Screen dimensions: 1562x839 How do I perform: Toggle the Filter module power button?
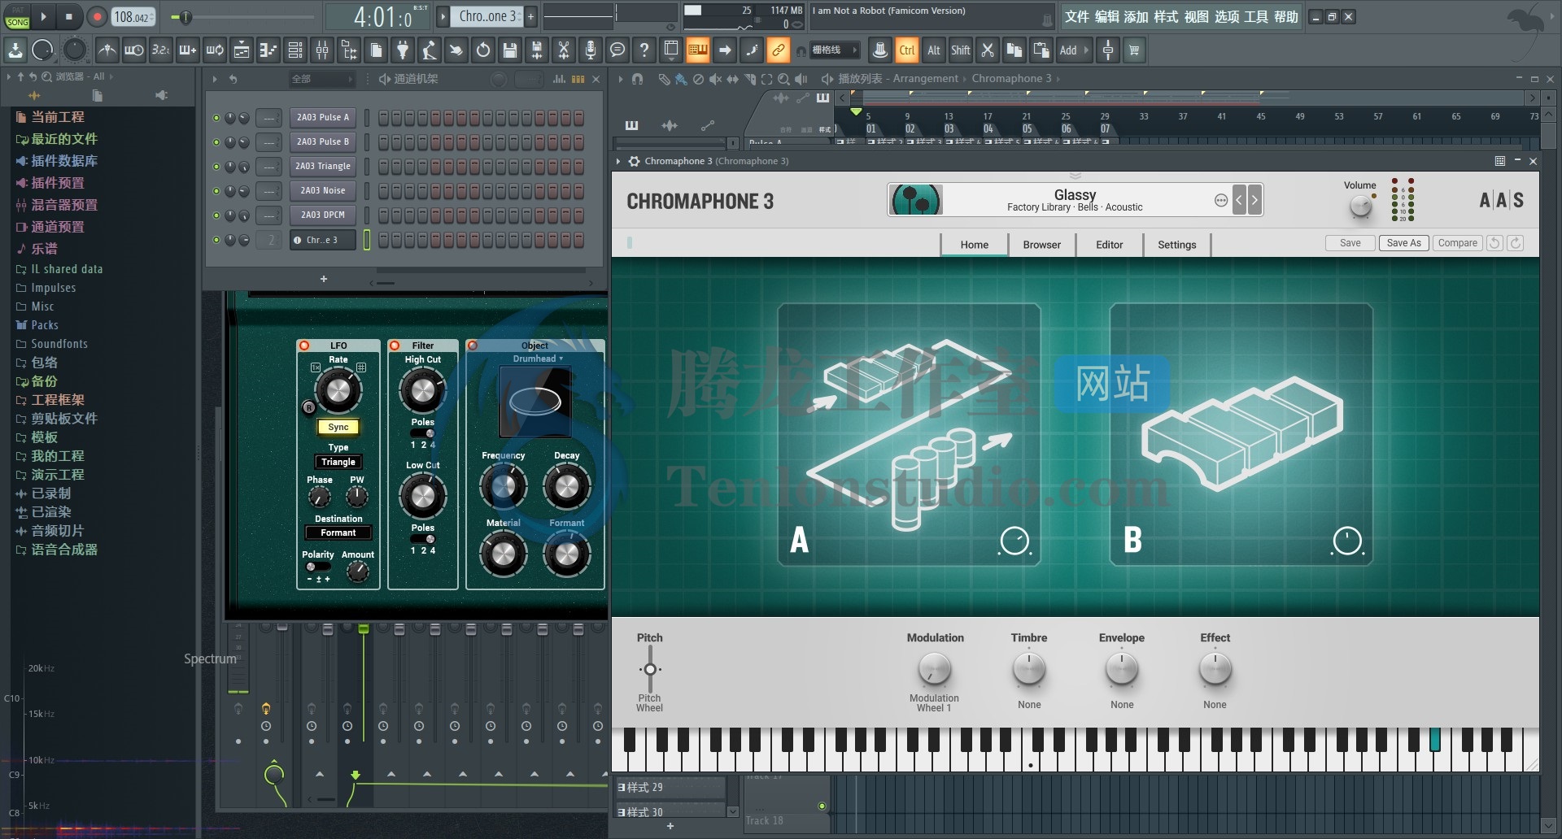395,346
